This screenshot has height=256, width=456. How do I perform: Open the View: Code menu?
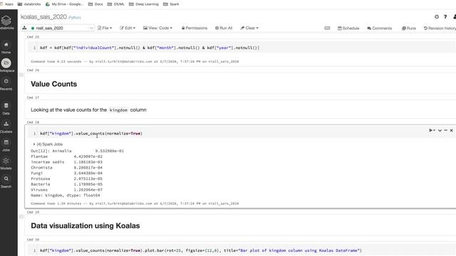click(x=157, y=28)
